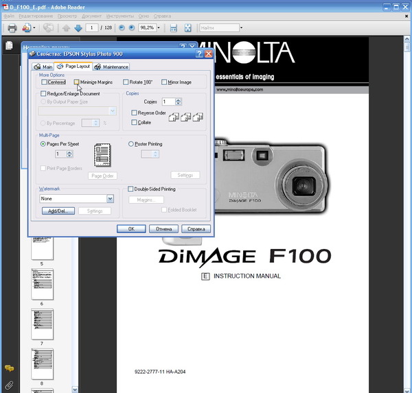Open the Просмотр menu
412x393 pixels.
[67, 16]
